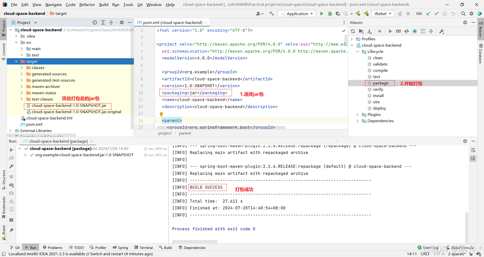The height and width of the screenshot is (257, 484).
Task: Expand the main folder under src
Action: pos(22,49)
